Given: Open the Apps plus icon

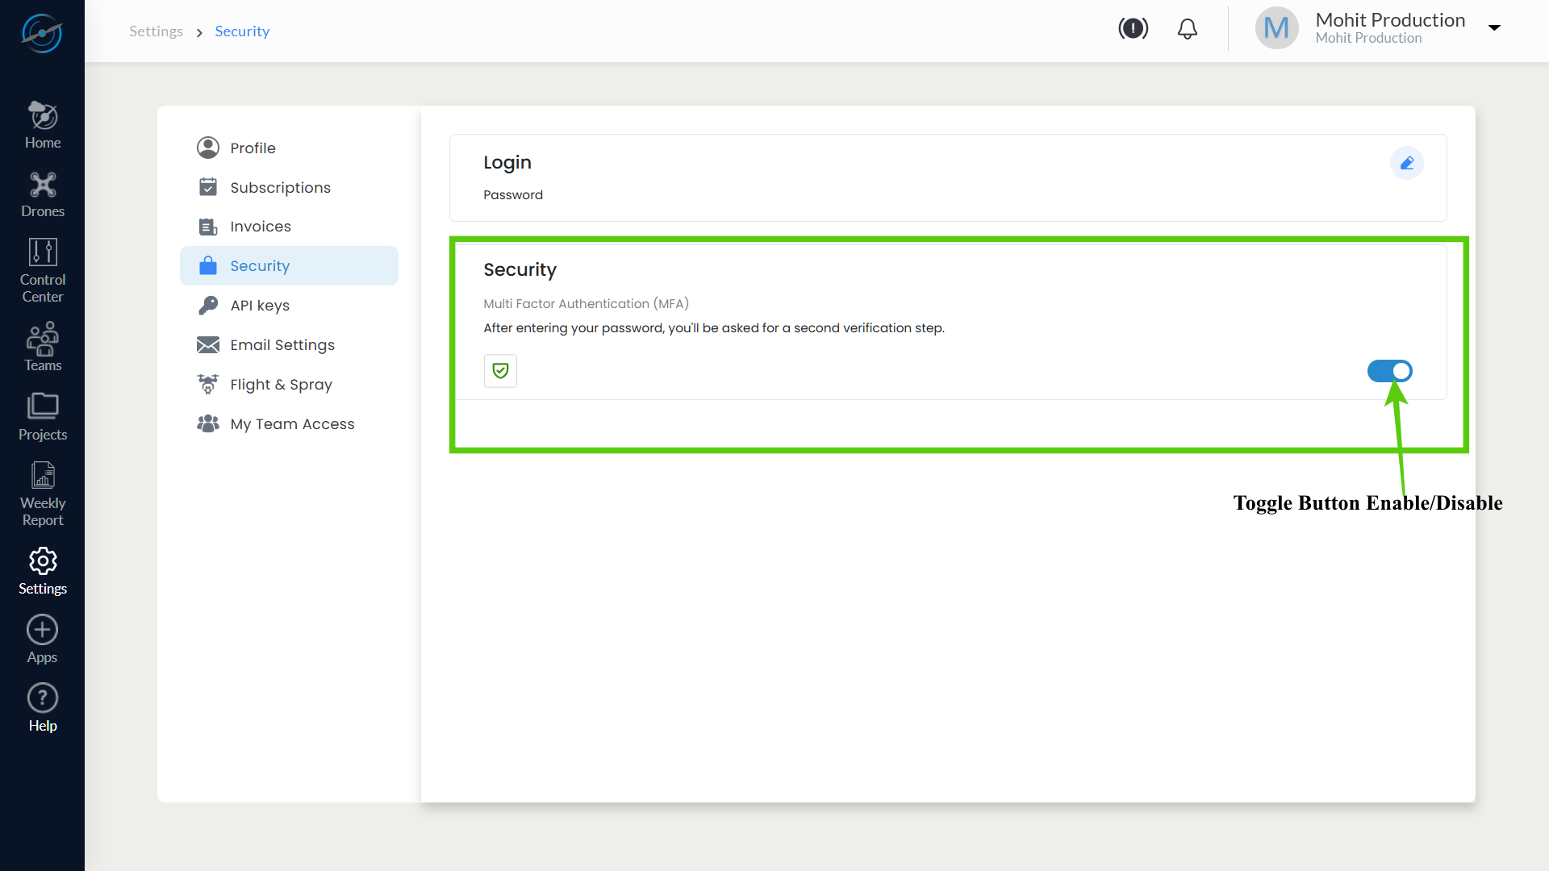Looking at the screenshot, I should coord(43,640).
